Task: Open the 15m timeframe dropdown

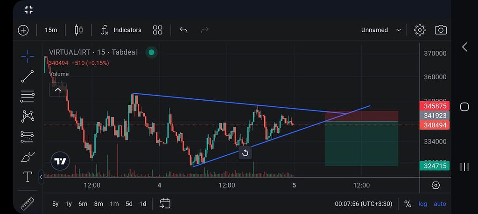Action: (51, 30)
